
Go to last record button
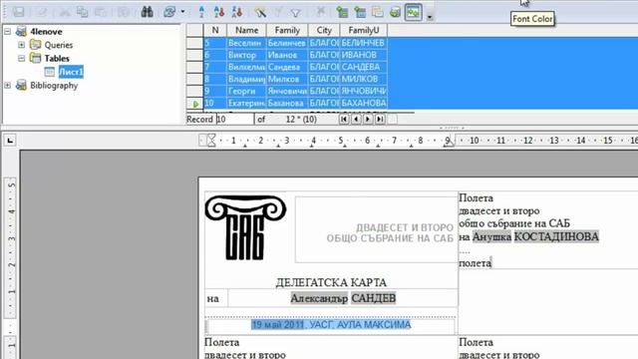(x=380, y=120)
